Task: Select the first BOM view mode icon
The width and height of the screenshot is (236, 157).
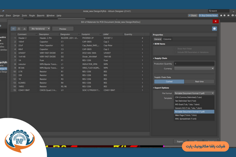Action: [13, 29]
